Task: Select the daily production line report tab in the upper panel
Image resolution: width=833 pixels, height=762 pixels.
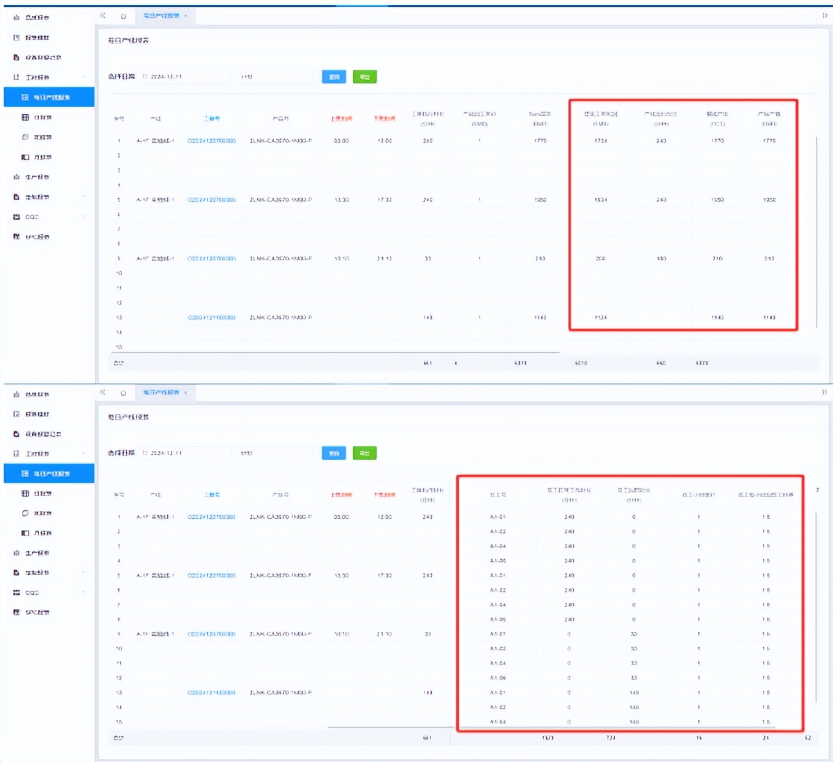Action: 161,16
